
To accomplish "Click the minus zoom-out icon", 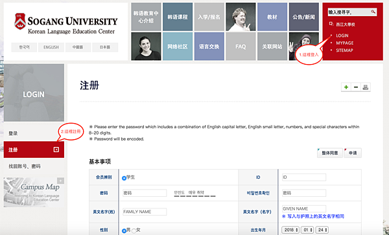I will tap(356, 87).
